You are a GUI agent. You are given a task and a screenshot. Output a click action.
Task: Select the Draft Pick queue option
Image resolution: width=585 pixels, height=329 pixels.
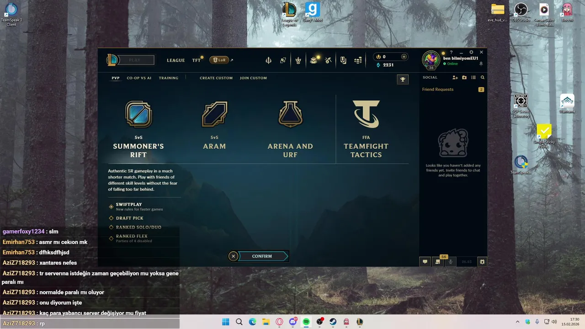[x=126, y=218]
